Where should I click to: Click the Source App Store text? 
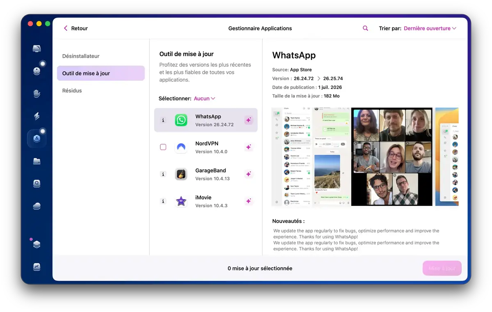pyautogui.click(x=292, y=70)
